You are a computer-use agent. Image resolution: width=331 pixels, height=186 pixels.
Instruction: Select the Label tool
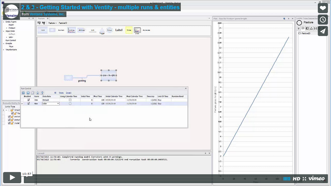click(x=119, y=30)
